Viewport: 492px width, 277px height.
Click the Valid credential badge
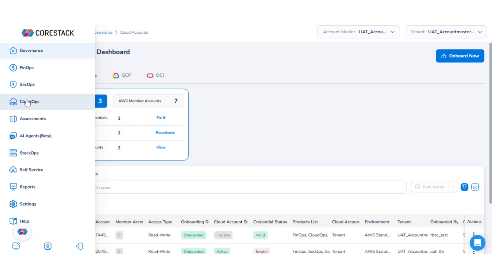[260, 235]
